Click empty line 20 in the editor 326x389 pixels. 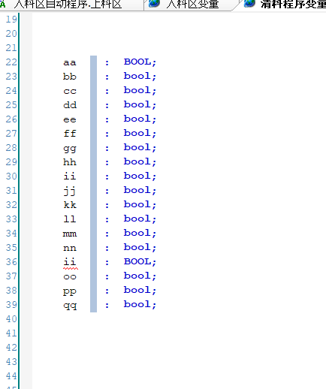175,34
